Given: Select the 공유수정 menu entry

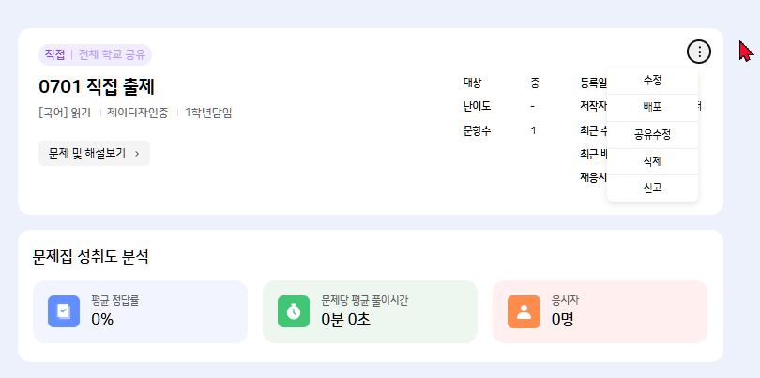Looking at the screenshot, I should tap(652, 134).
